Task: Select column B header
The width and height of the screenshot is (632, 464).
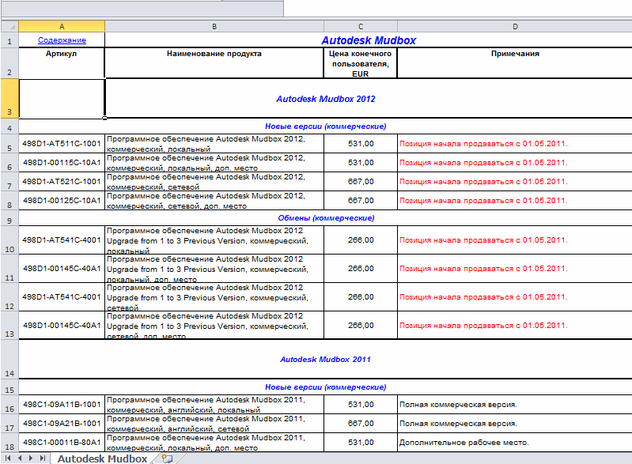Action: point(214,27)
